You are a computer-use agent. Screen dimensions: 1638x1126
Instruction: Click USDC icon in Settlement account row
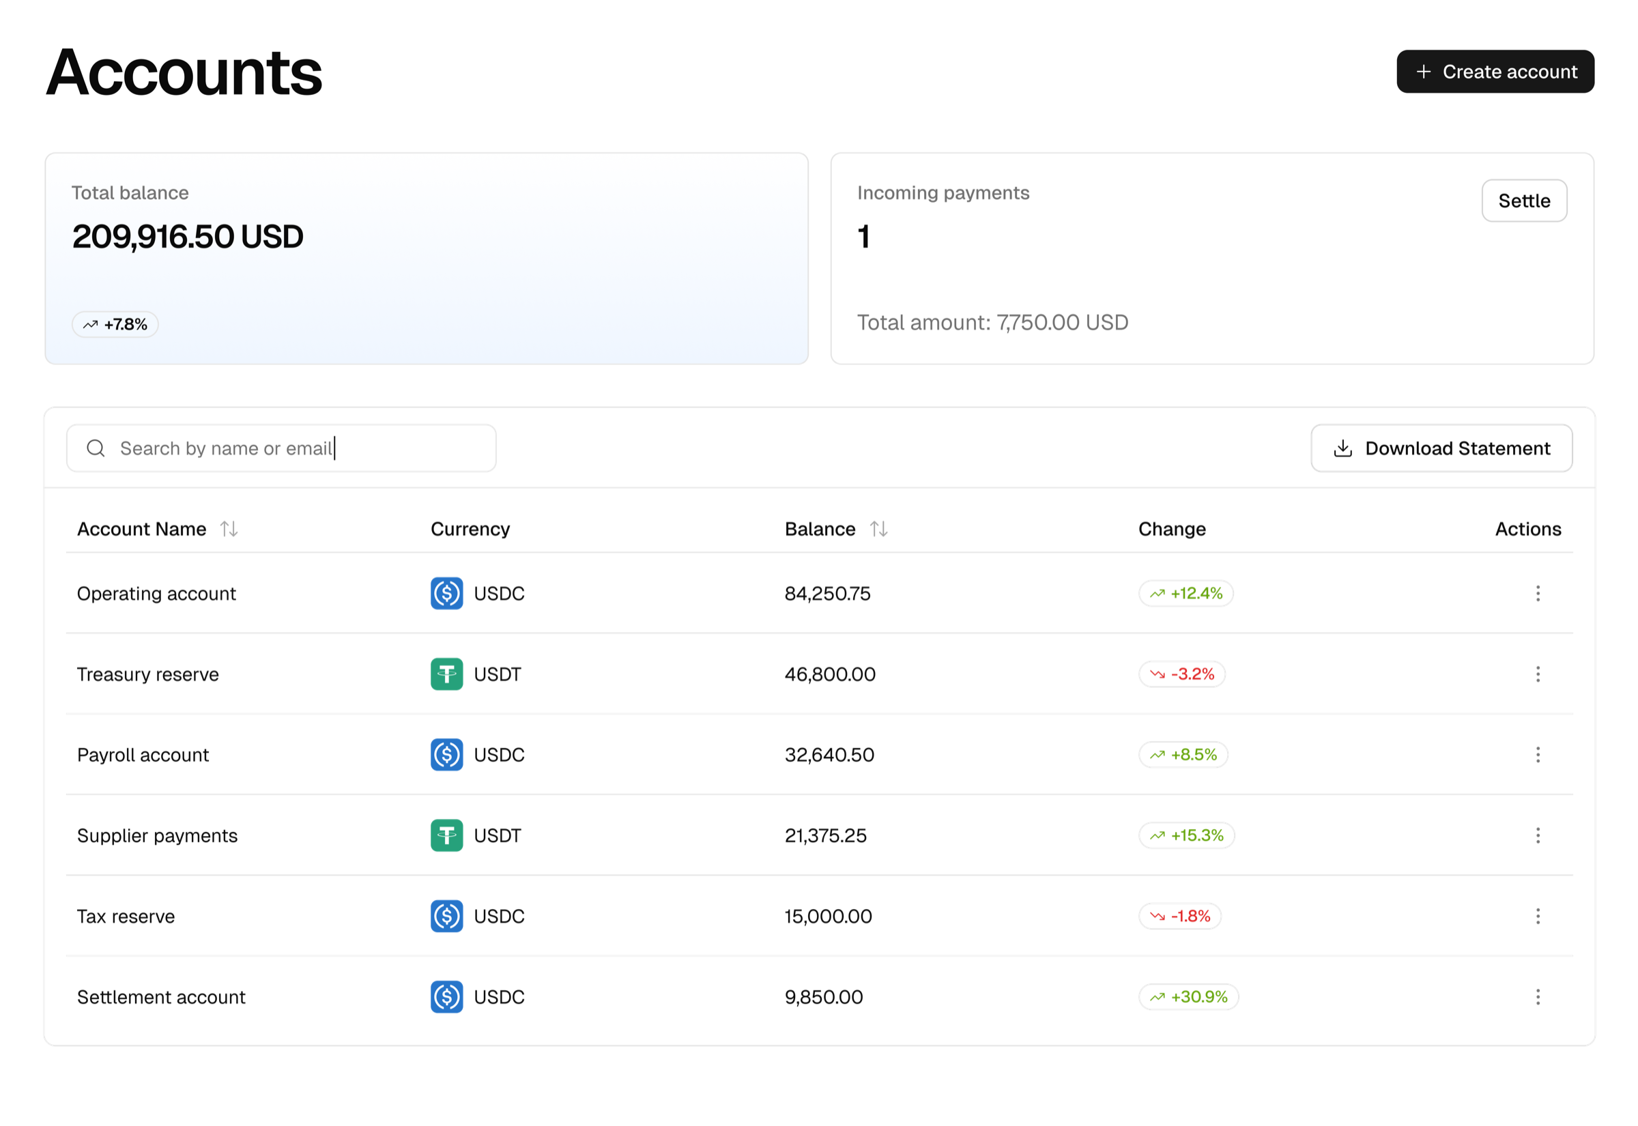[446, 996]
